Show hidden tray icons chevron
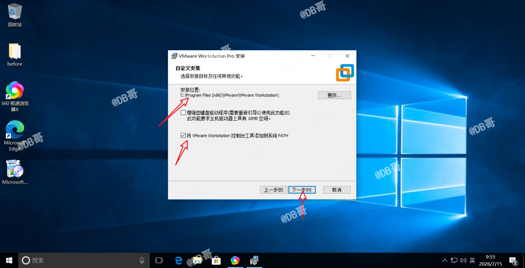Image resolution: width=525 pixels, height=268 pixels. point(445,260)
